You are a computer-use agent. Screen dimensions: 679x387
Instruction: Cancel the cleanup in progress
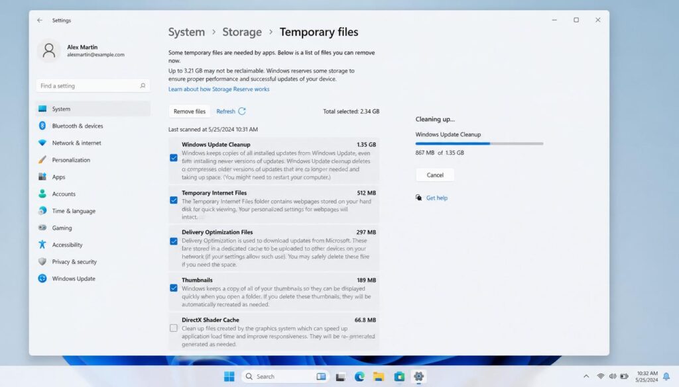coord(435,175)
